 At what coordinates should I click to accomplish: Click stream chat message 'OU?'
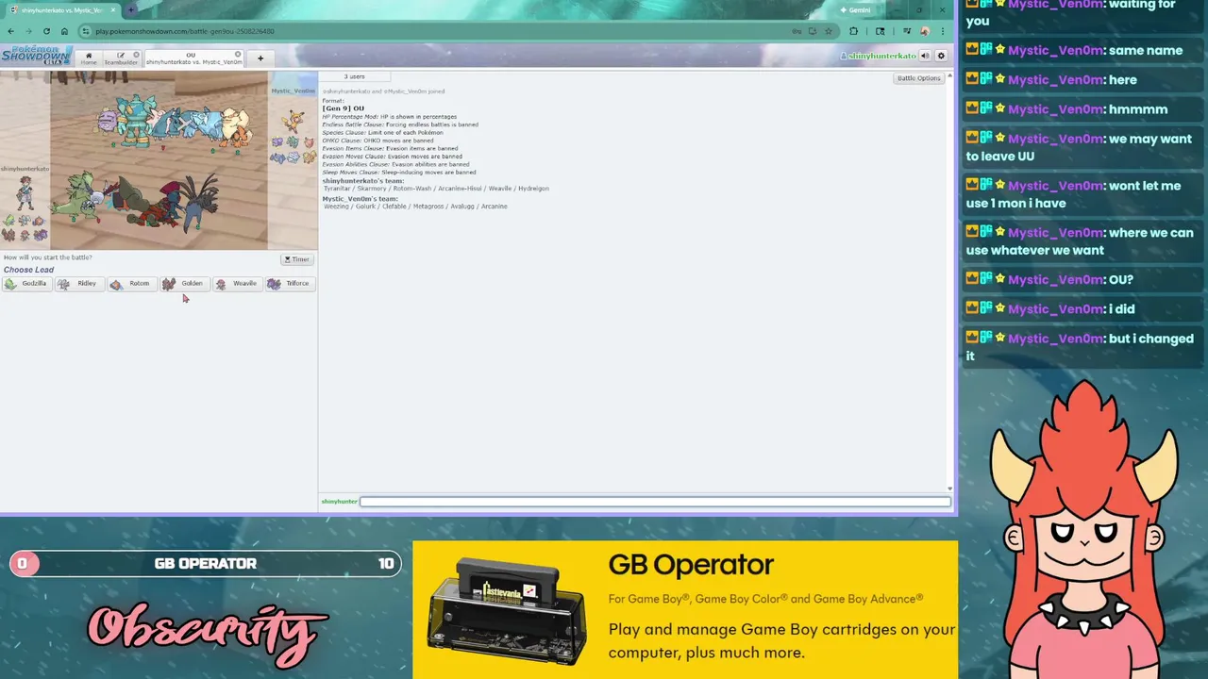click(1121, 279)
